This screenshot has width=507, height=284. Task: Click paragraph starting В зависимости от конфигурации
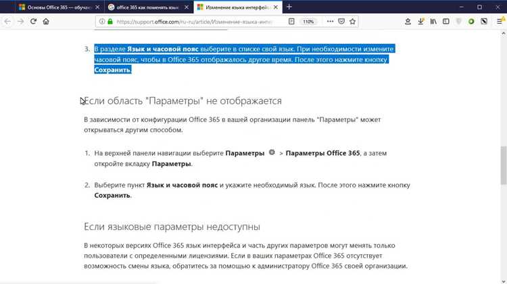(232, 125)
